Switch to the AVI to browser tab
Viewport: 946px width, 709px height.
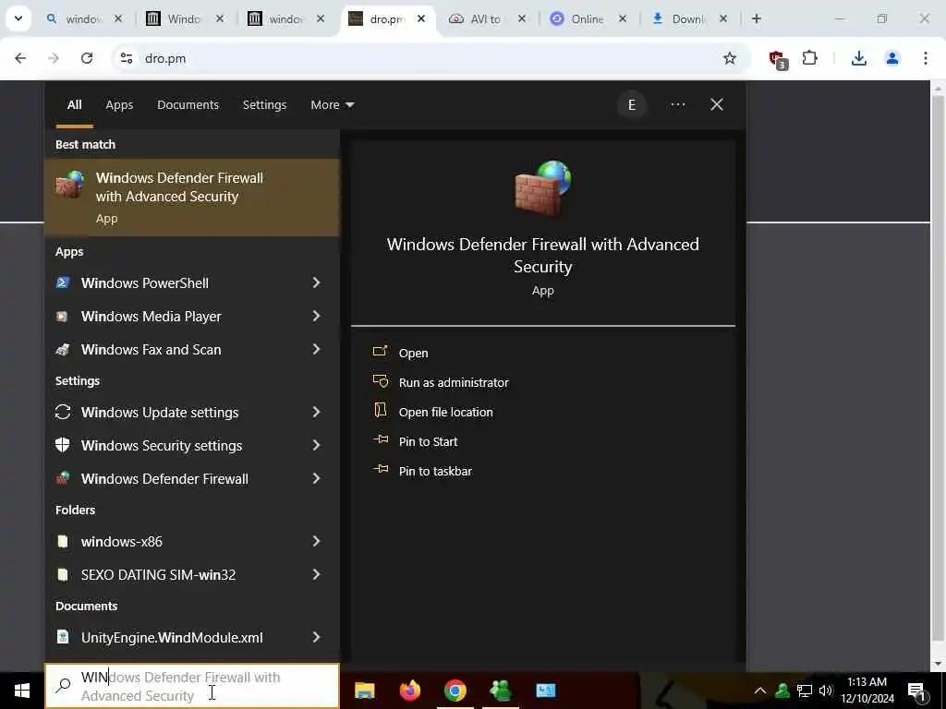(488, 18)
